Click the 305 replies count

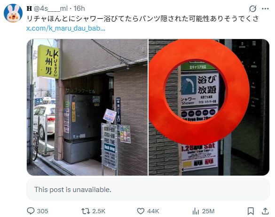(42, 211)
